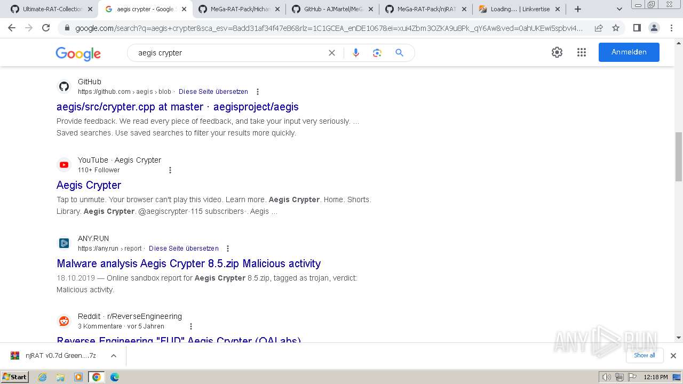The width and height of the screenshot is (683, 384).
Task: Share this page icon in address bar
Action: point(599,28)
